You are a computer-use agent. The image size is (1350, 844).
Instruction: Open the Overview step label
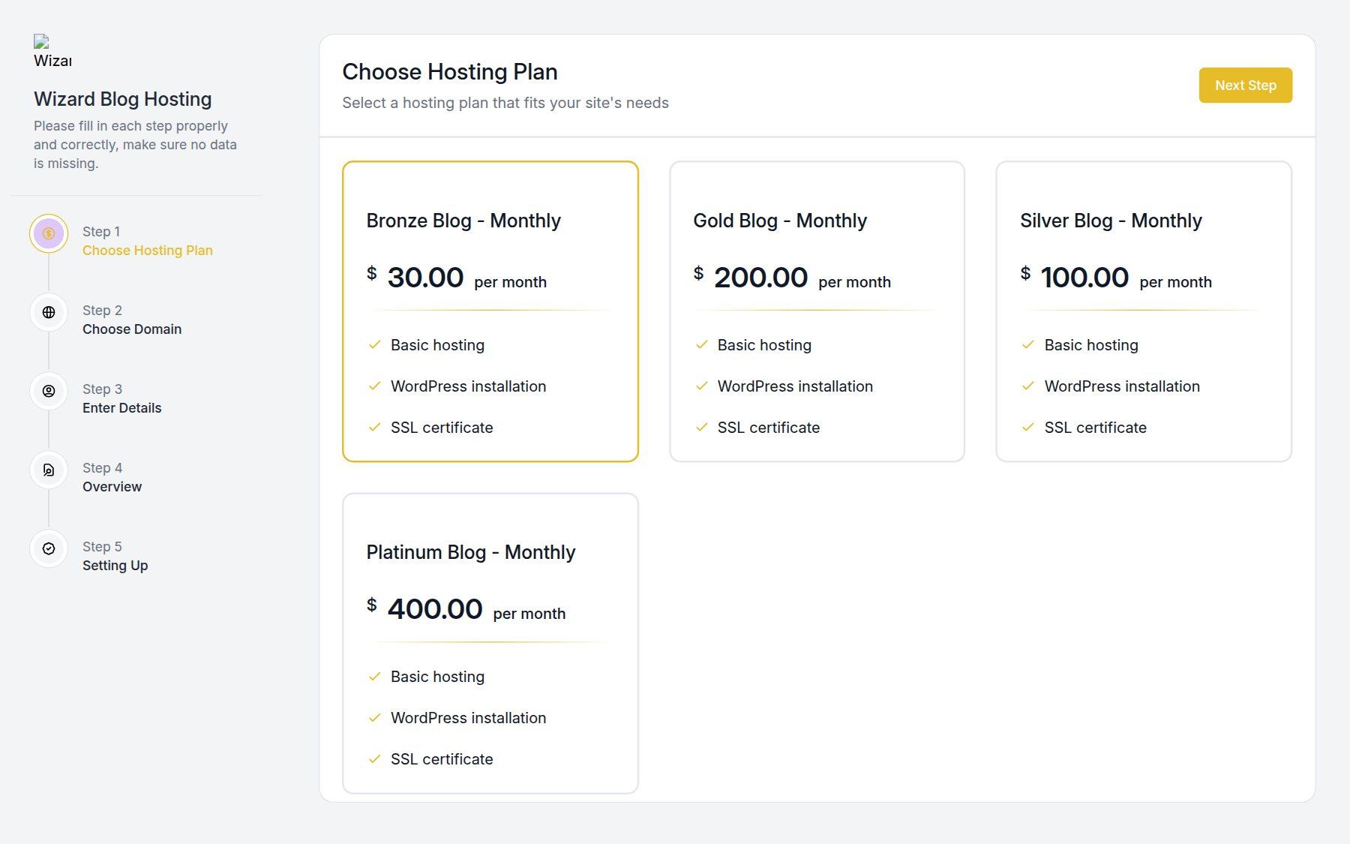point(112,487)
